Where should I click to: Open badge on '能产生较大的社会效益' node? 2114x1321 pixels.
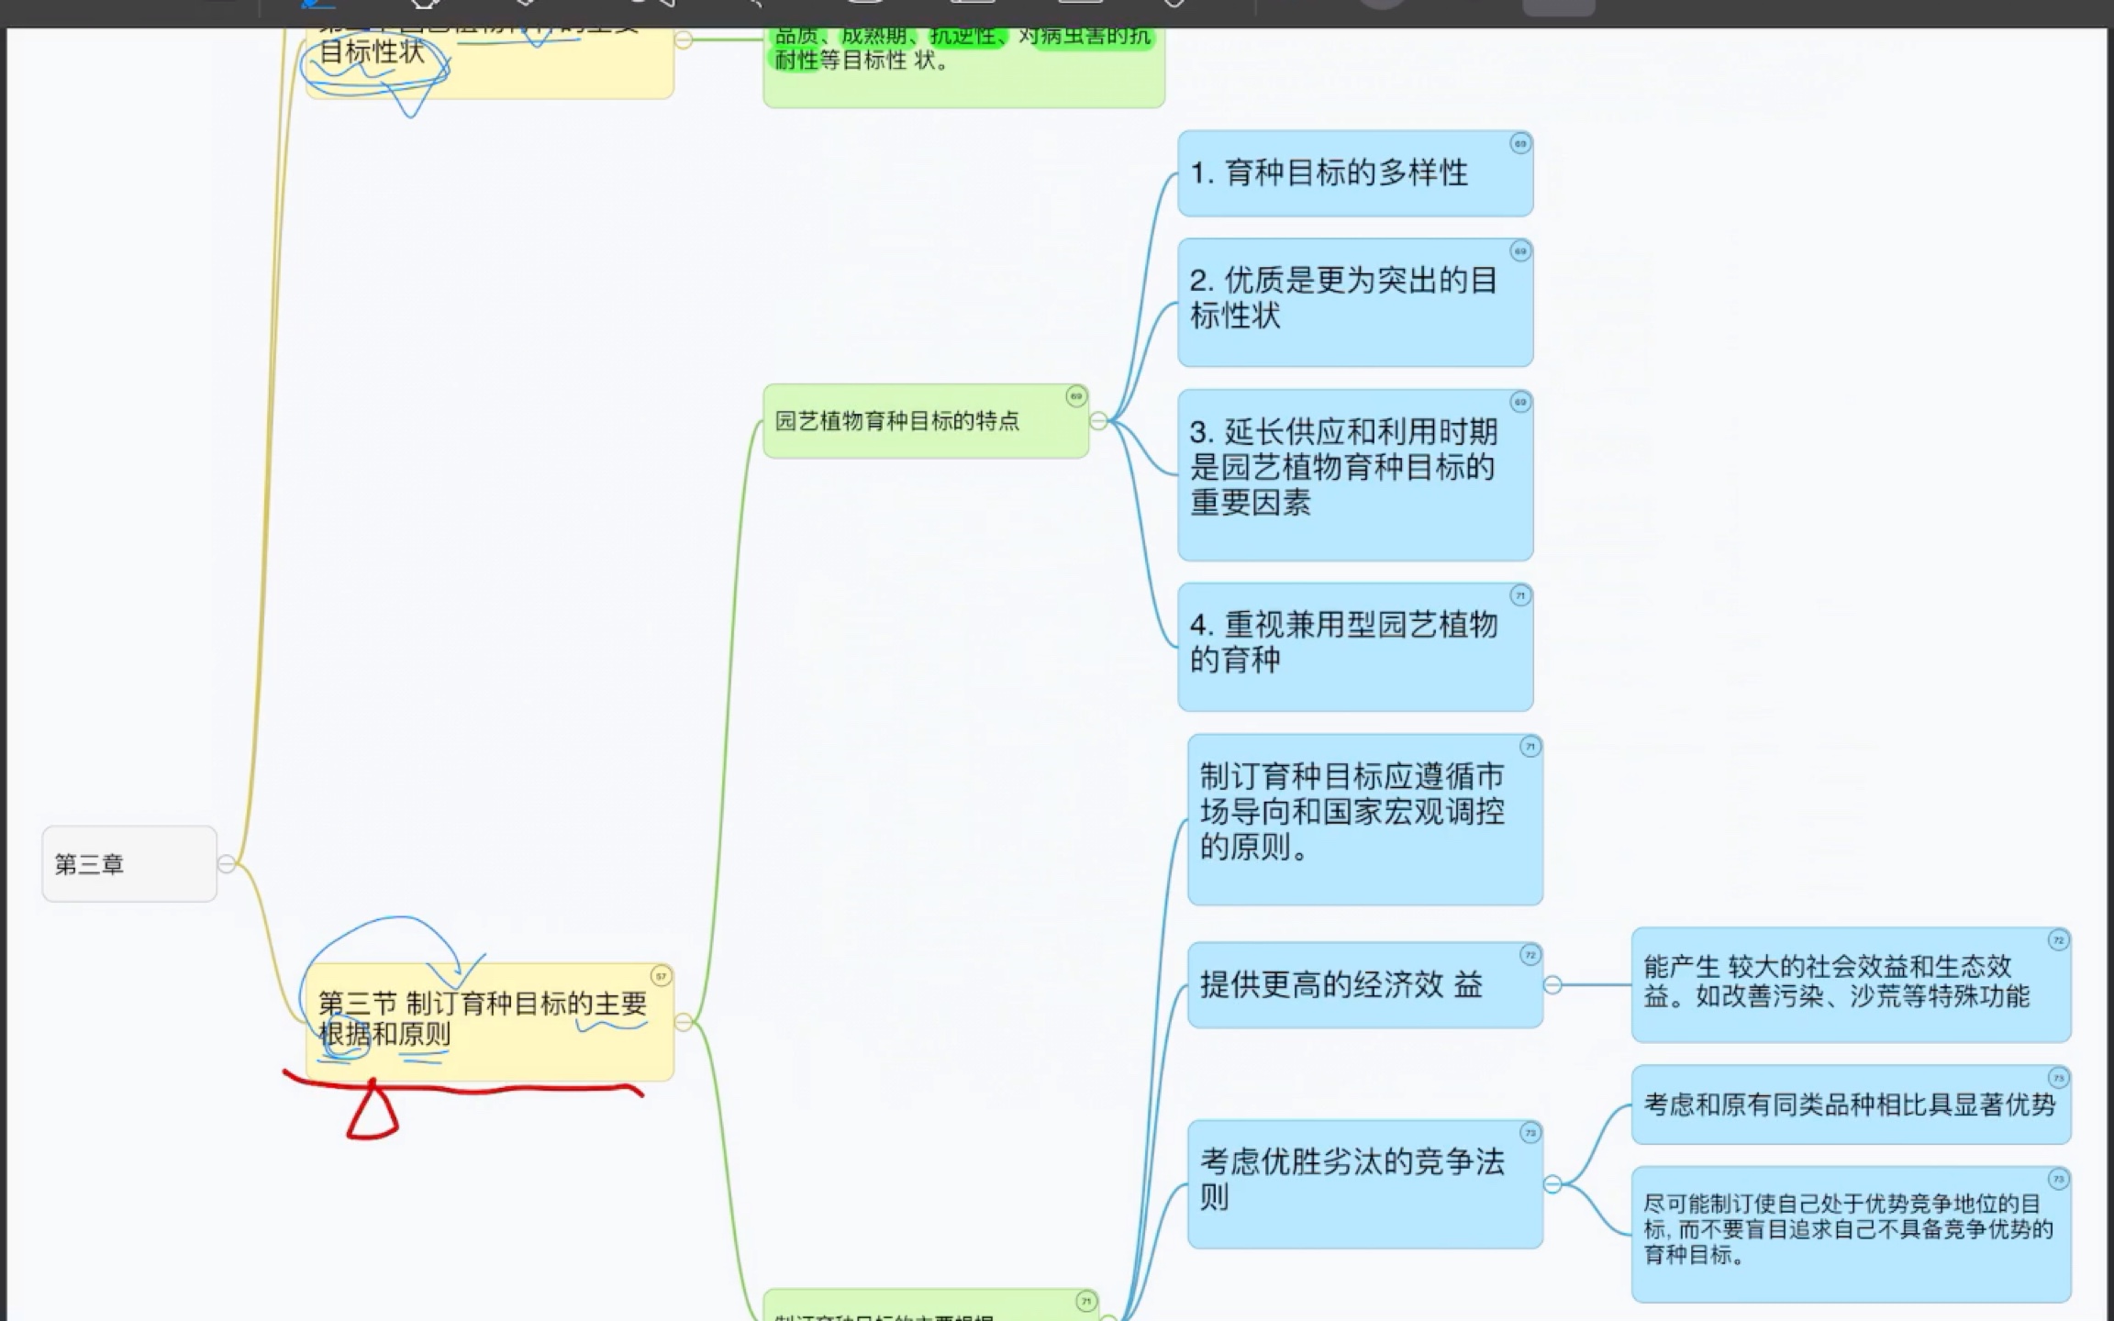2059,940
